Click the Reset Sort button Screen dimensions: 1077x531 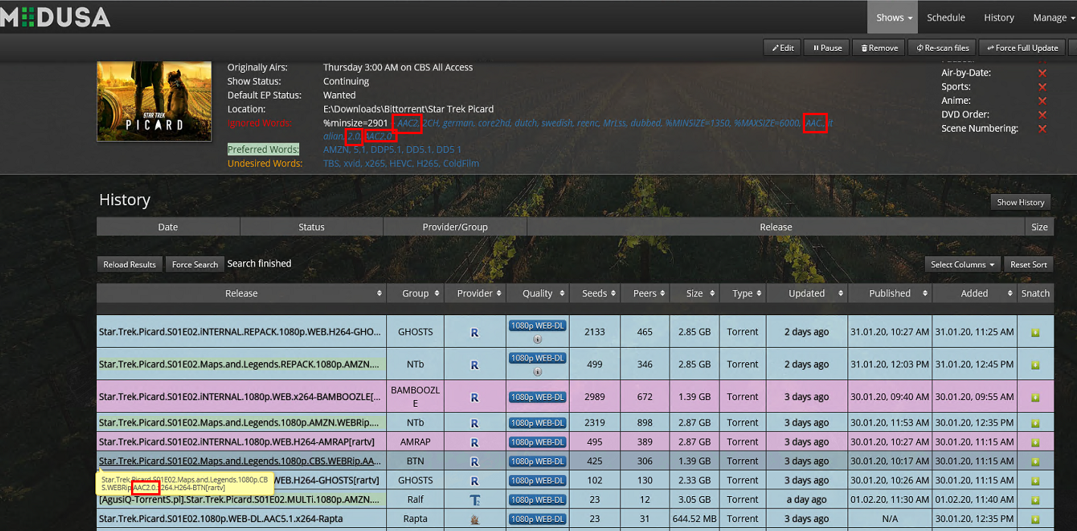pyautogui.click(x=1029, y=264)
